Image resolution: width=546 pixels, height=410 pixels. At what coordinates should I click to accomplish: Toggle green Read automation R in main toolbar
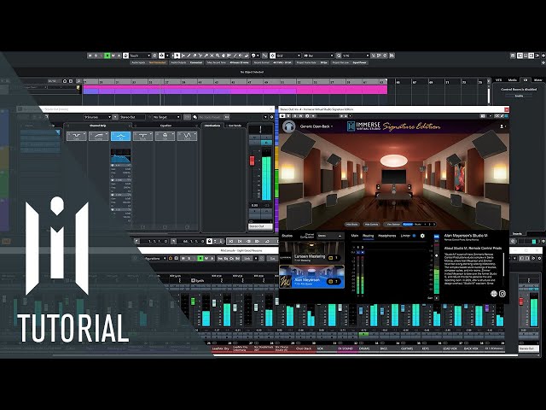(x=107, y=56)
